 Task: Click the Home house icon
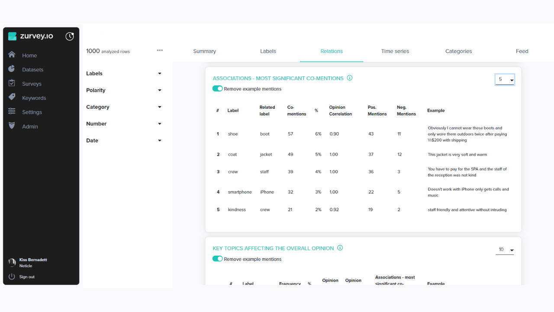12,55
